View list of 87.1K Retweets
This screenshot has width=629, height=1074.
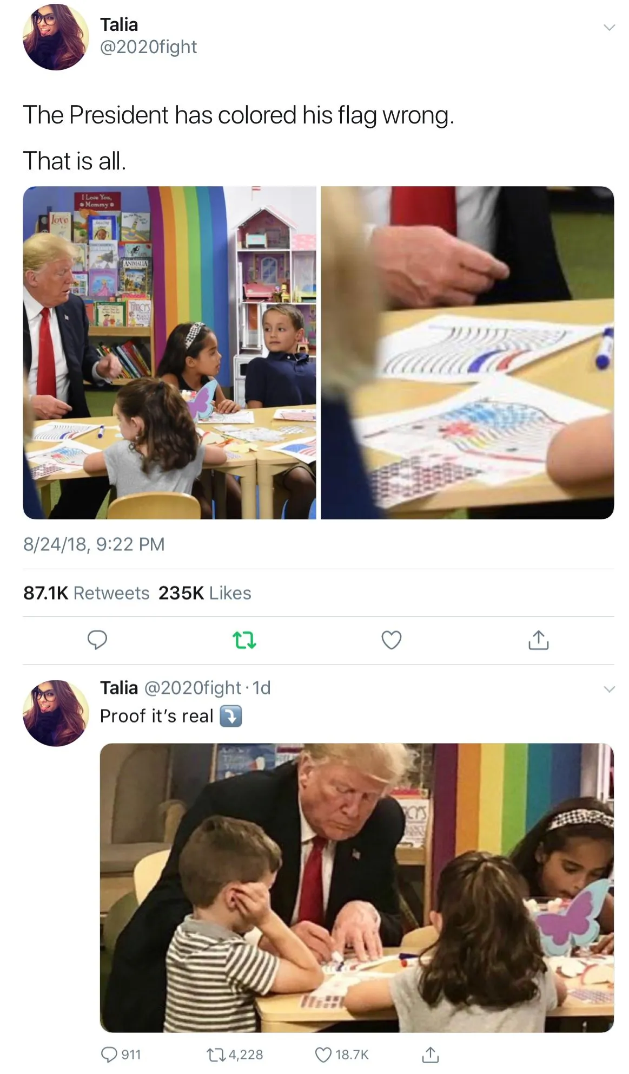[x=87, y=593]
